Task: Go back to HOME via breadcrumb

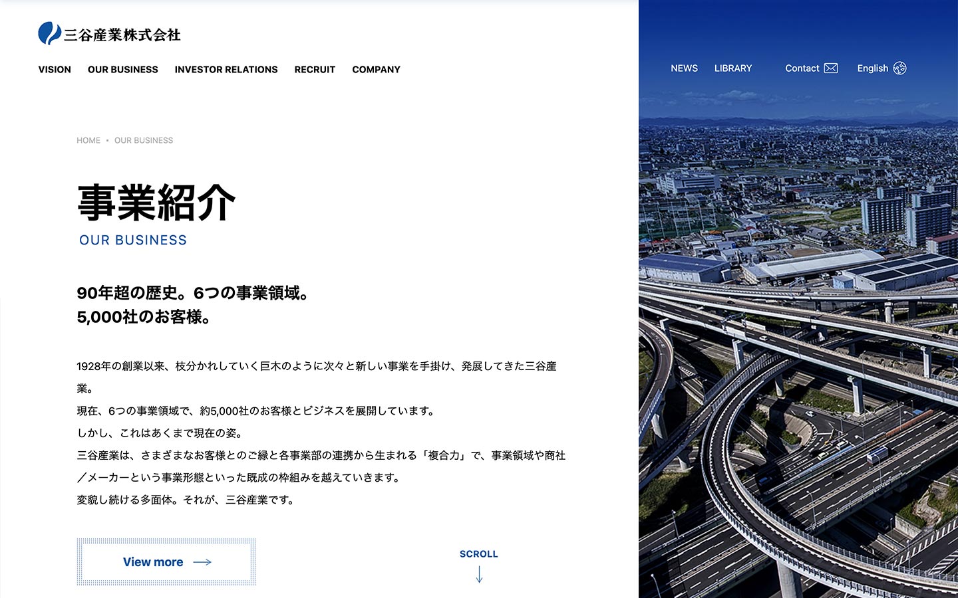Action: tap(88, 140)
